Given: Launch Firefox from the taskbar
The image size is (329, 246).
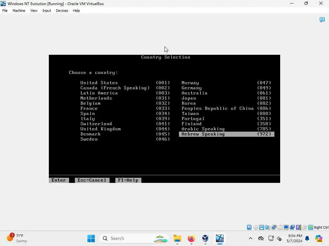Looking at the screenshot, I should pos(191,238).
